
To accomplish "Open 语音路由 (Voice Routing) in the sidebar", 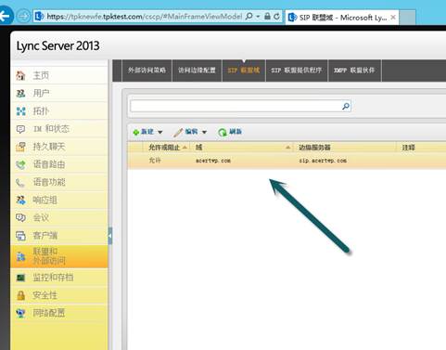I will pos(58,164).
